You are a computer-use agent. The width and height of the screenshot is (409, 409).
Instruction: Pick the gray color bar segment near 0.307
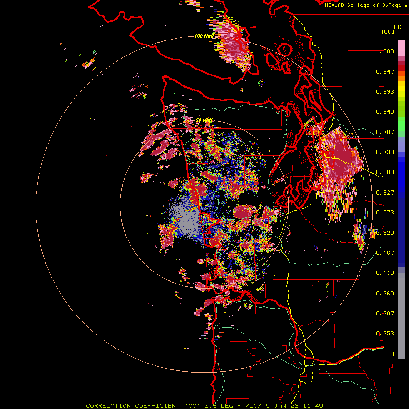tap(401, 316)
